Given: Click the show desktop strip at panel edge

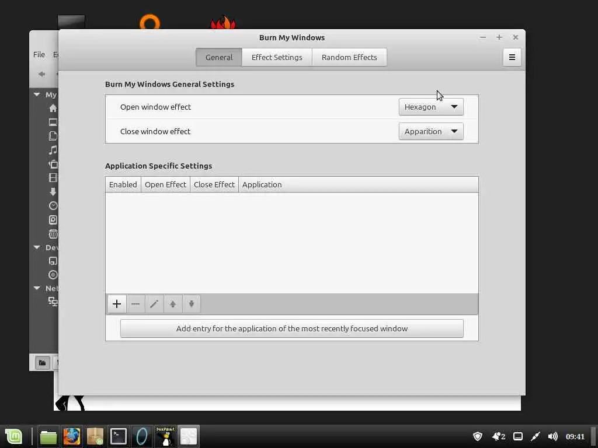Looking at the screenshot, I should tap(594, 436).
